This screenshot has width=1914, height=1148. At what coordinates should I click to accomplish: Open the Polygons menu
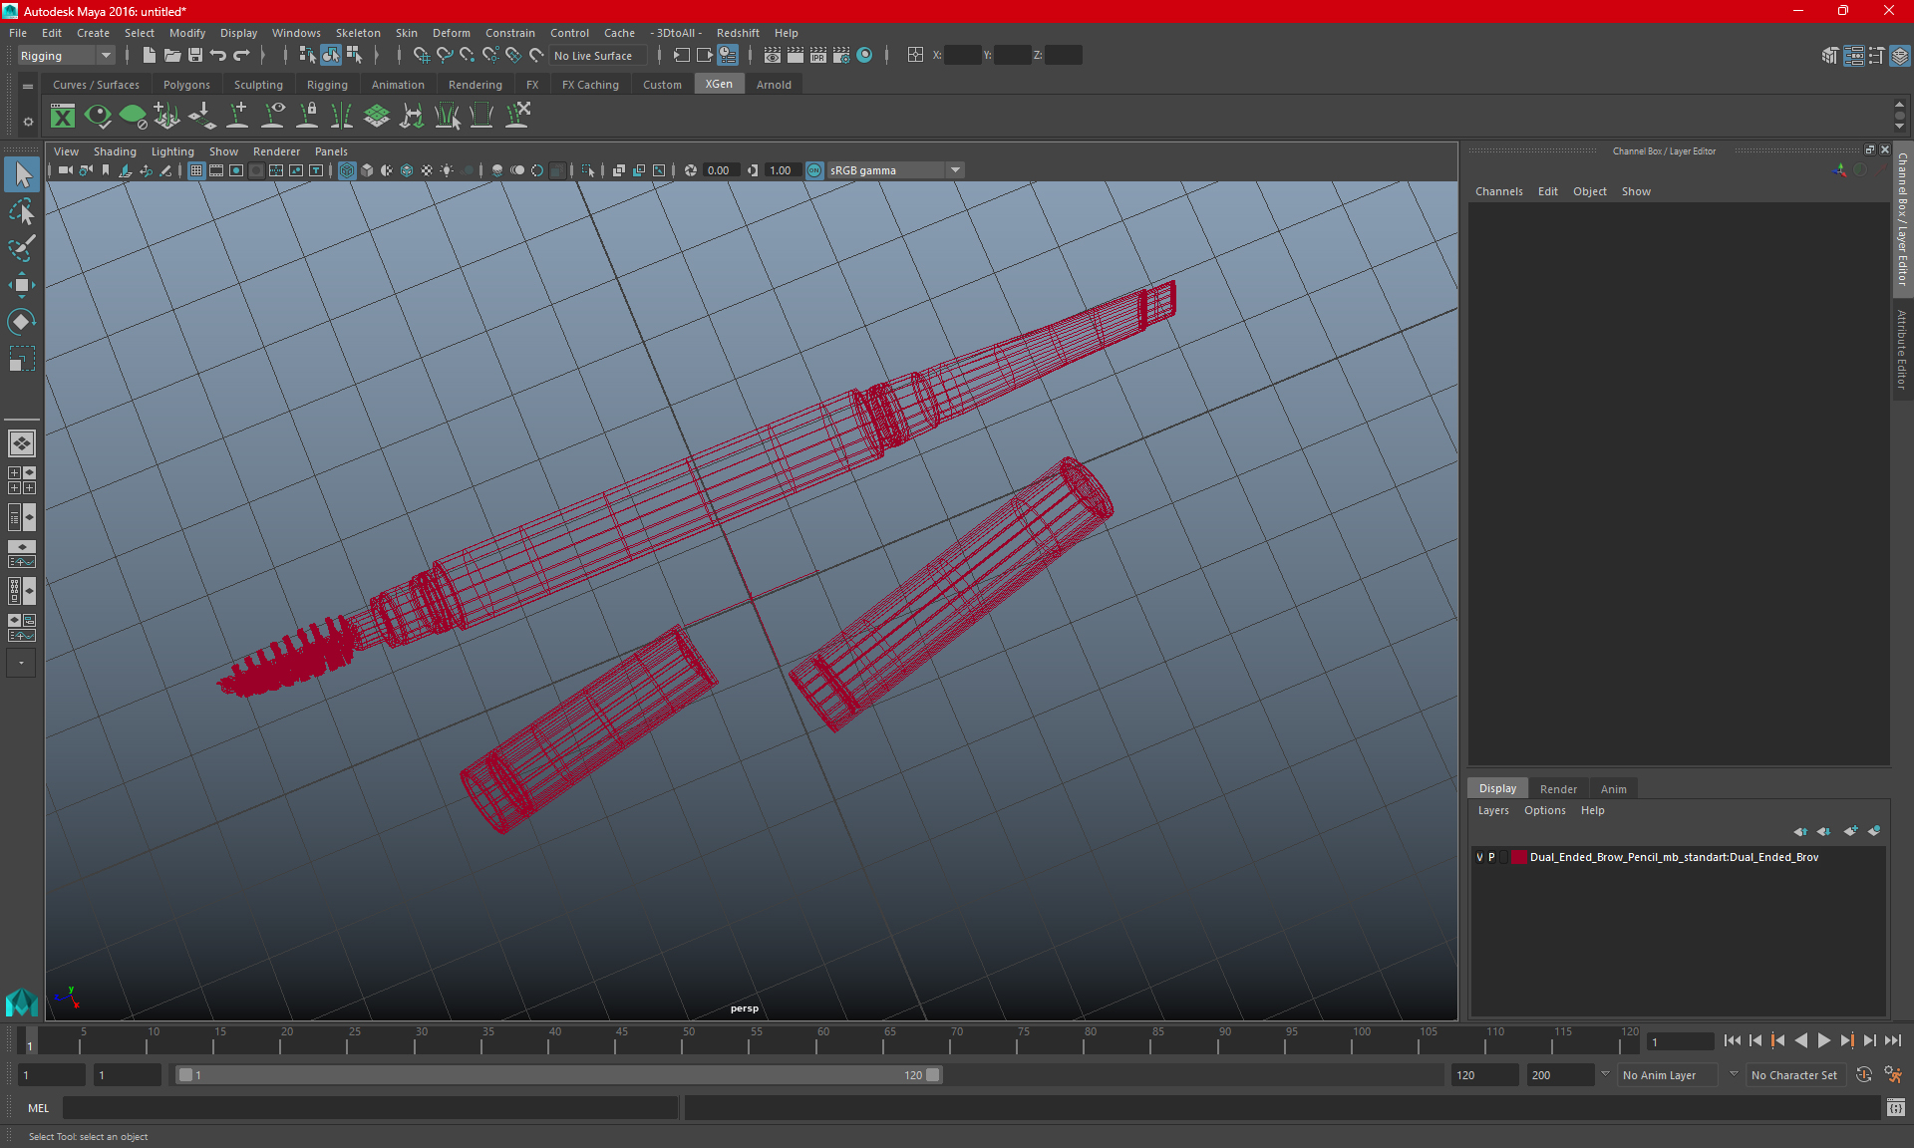(x=186, y=85)
